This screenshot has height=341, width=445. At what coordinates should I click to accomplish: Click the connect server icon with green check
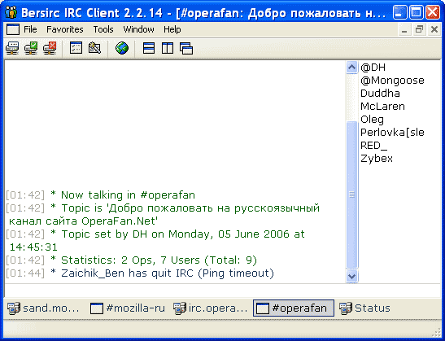coord(31,48)
